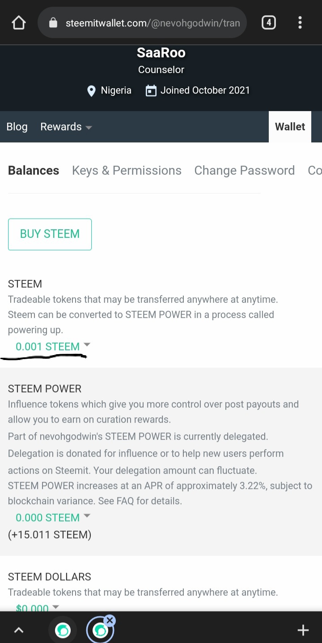This screenshot has height=643, width=322.
Task: Expand the bottom bar up chevron
Action: click(19, 630)
